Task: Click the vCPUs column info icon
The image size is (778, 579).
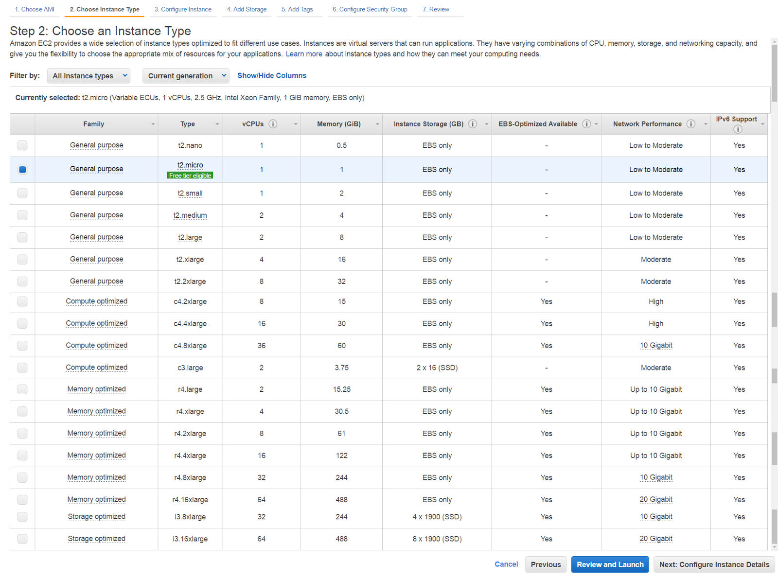Action: [273, 124]
